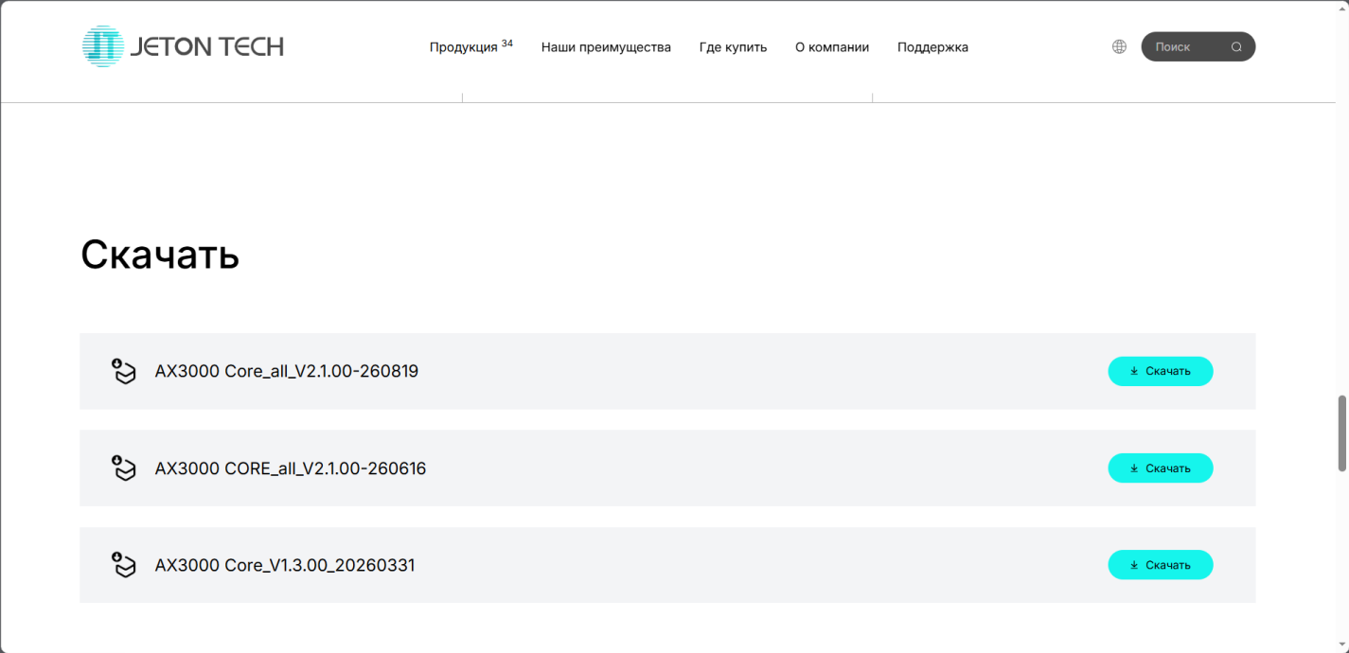This screenshot has width=1349, height=653.
Task: Click file icon beside AX3000 Core_all_V2.1.00-260819
Action: tap(124, 371)
